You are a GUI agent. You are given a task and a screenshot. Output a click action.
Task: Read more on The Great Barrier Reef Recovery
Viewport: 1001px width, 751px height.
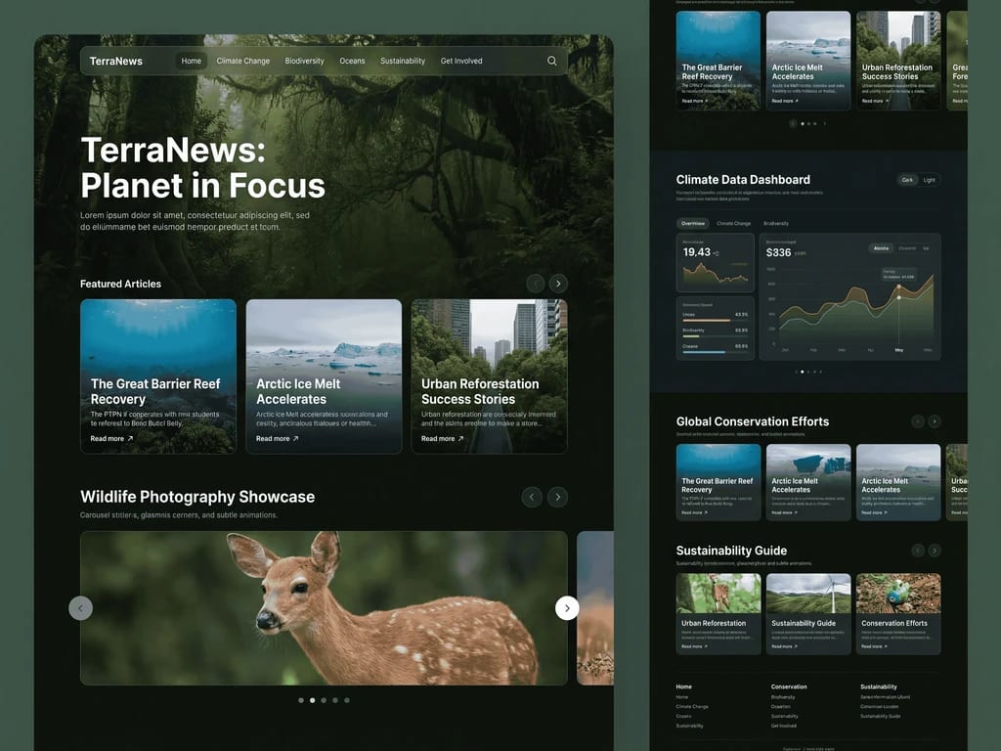point(111,439)
